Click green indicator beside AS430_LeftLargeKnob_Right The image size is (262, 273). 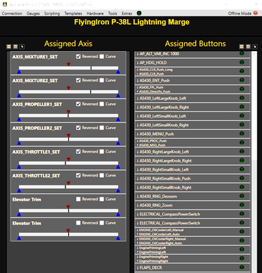pyautogui.click(x=242, y=107)
